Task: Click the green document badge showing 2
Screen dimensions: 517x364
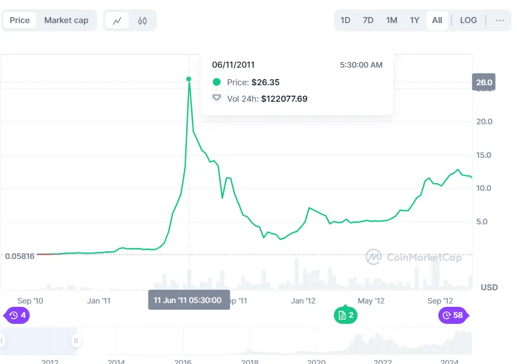Action: tap(345, 315)
